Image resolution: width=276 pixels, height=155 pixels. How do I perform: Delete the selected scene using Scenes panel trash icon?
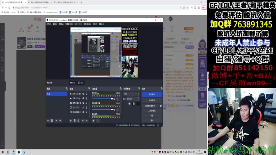click(x=52, y=121)
